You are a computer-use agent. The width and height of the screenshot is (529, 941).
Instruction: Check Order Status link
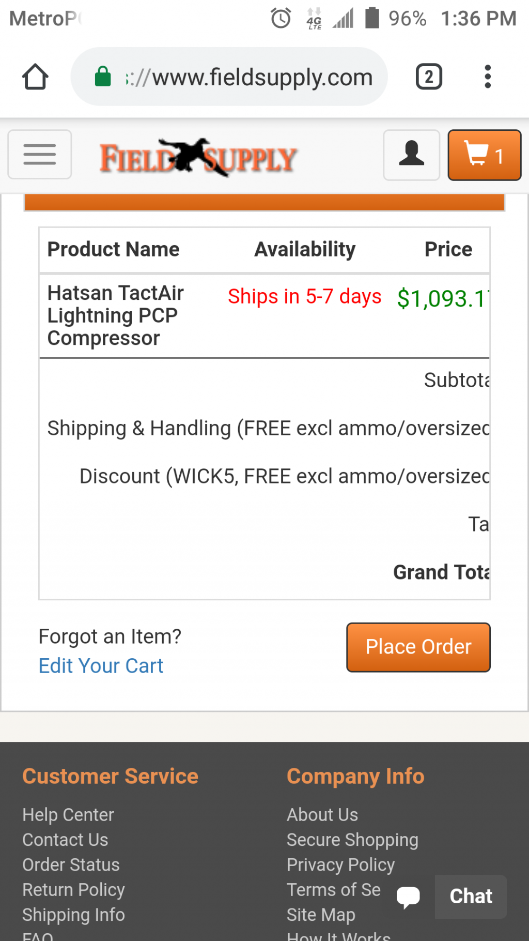point(71,864)
